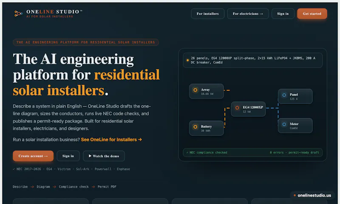Click the OneLine Studio logo icon

click(18, 14)
